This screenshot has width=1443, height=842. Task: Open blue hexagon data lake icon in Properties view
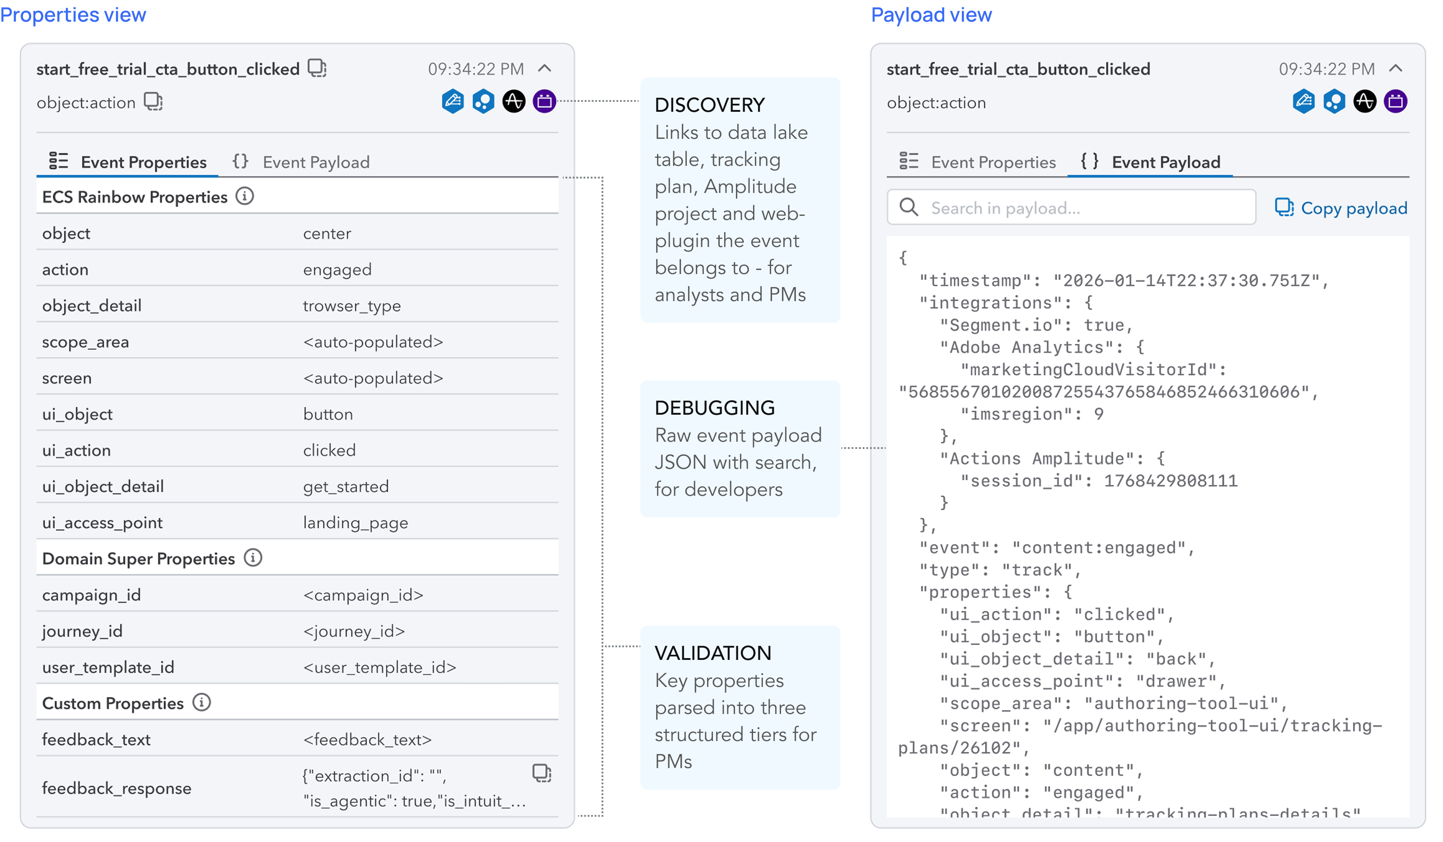click(x=483, y=101)
